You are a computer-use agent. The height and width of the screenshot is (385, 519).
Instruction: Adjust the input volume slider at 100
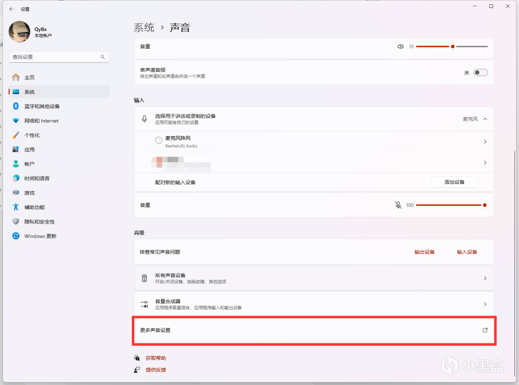point(452,205)
